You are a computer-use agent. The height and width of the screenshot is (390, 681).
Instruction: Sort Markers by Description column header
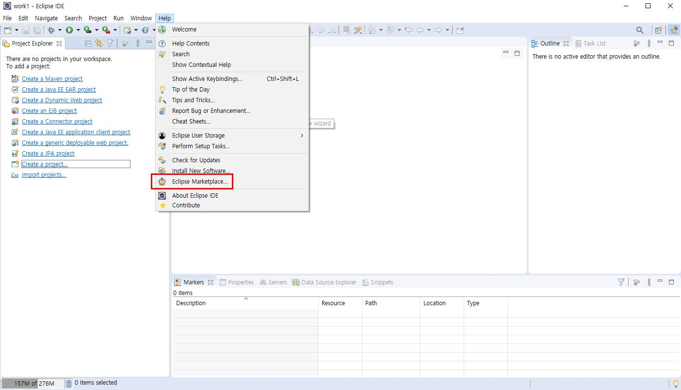click(245, 303)
